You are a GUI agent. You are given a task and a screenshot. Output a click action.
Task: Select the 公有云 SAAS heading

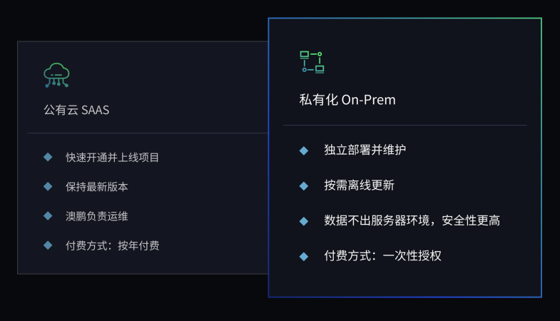(76, 110)
